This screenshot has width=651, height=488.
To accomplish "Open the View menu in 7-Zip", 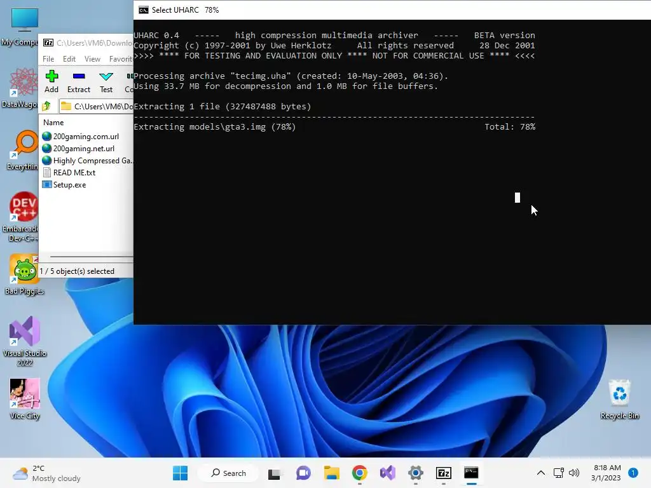I will (92, 59).
